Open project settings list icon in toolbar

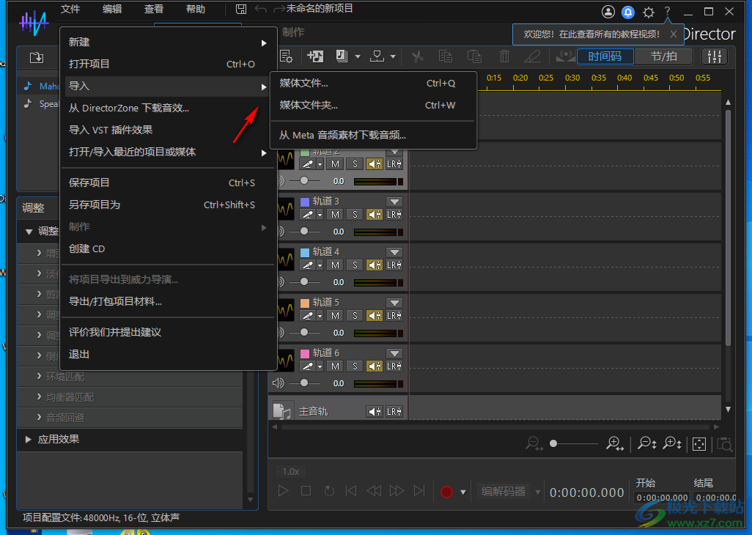pyautogui.click(x=287, y=56)
